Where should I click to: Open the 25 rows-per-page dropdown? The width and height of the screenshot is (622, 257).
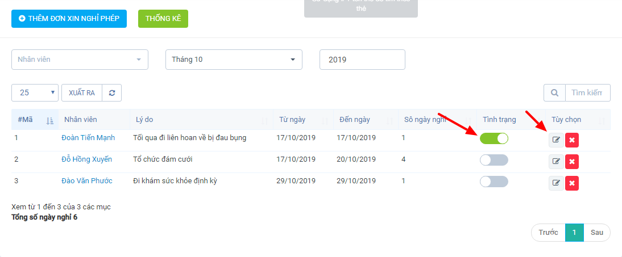(x=35, y=92)
